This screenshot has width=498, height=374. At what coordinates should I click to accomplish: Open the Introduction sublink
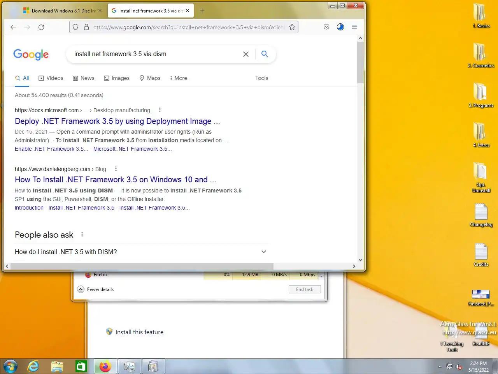tap(29, 208)
